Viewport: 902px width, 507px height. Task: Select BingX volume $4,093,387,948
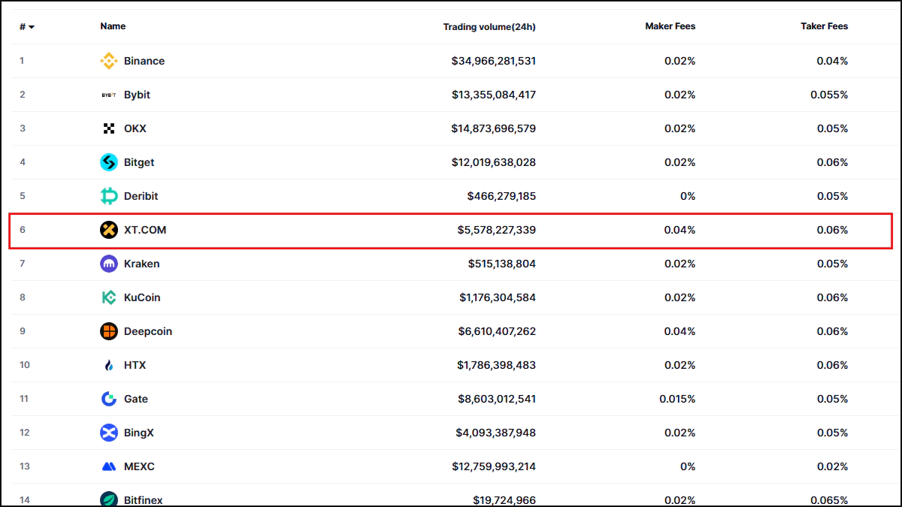point(496,433)
